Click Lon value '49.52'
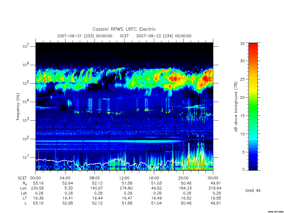Image resolution: width=284 pixels, height=213 pixels. [x=156, y=188]
